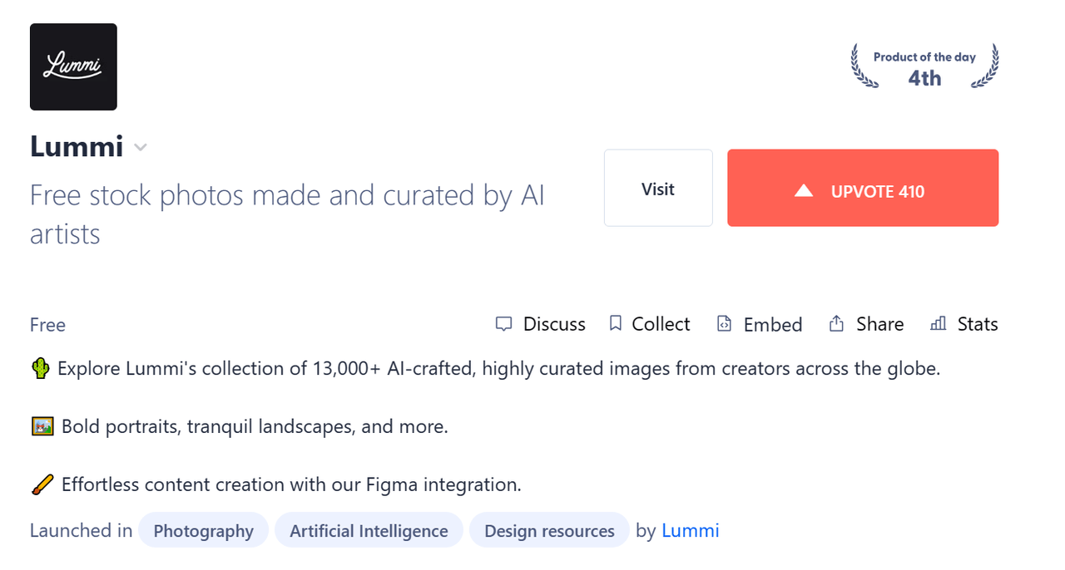Open the Photography topic tag
The image size is (1065, 570).
click(x=204, y=530)
